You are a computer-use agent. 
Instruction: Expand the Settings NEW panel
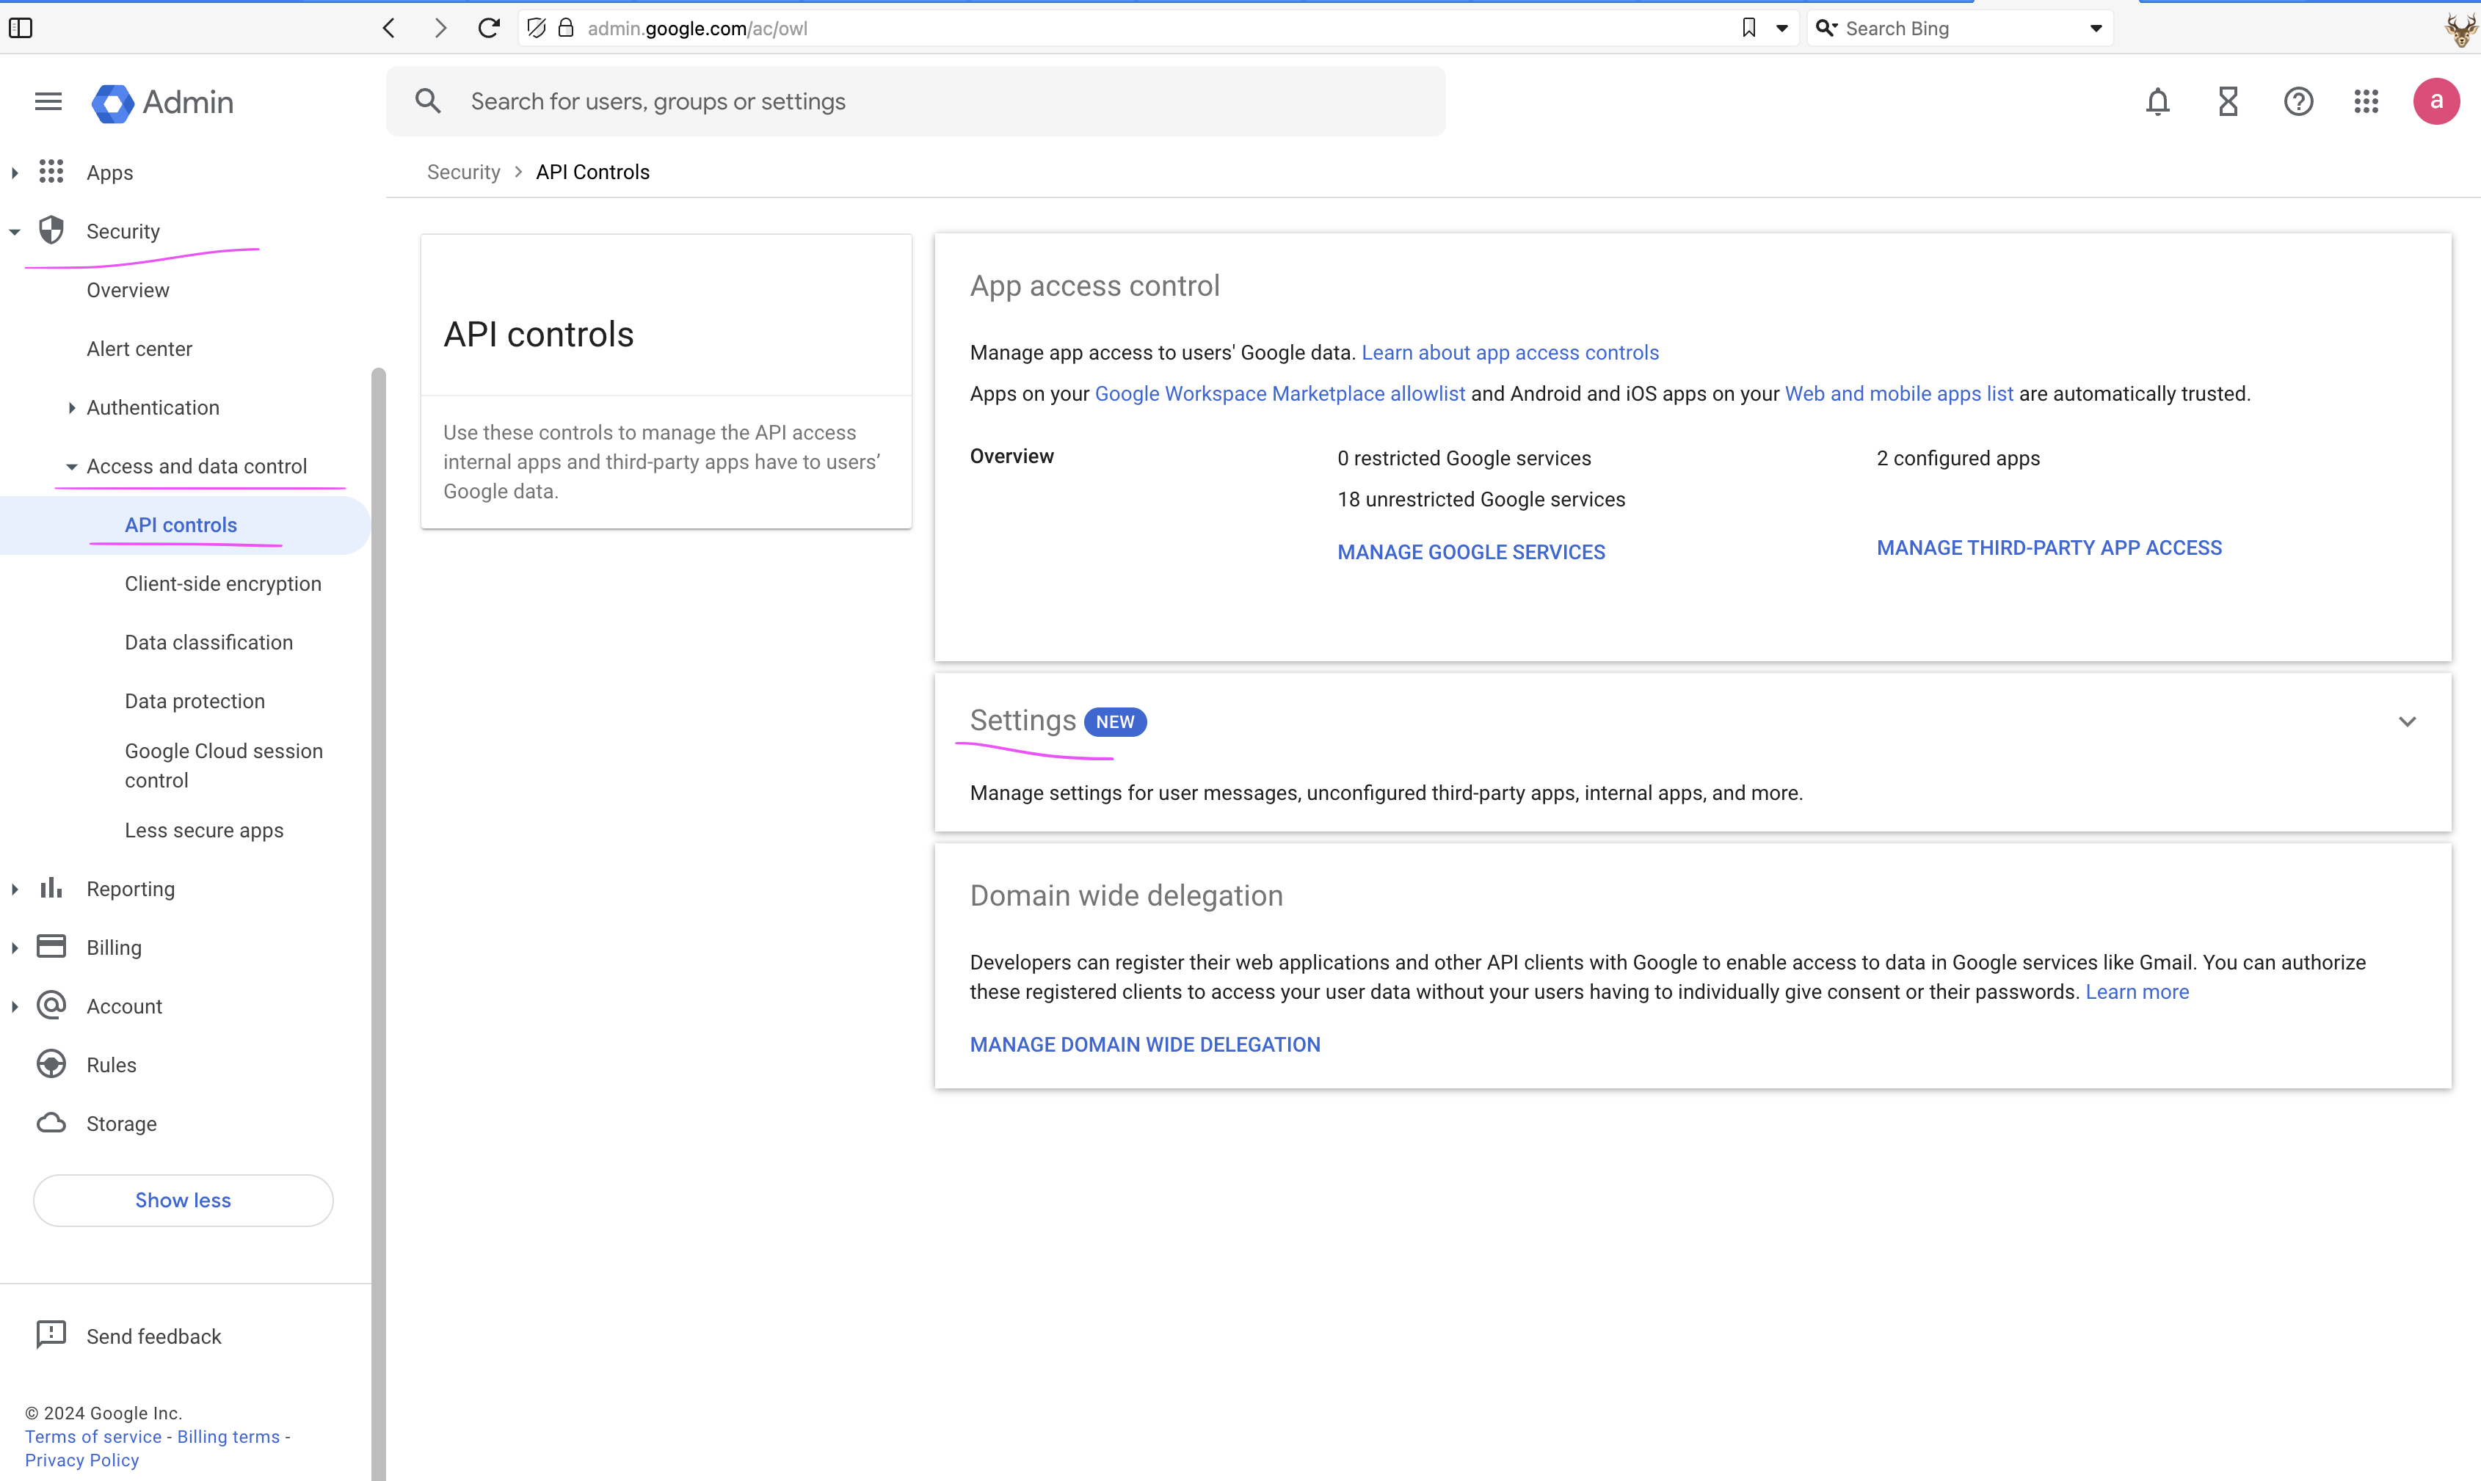click(2407, 721)
